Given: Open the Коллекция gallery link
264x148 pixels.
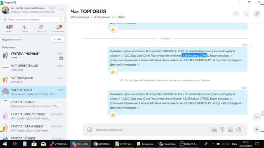Looking at the screenshot, I should tap(102, 17).
